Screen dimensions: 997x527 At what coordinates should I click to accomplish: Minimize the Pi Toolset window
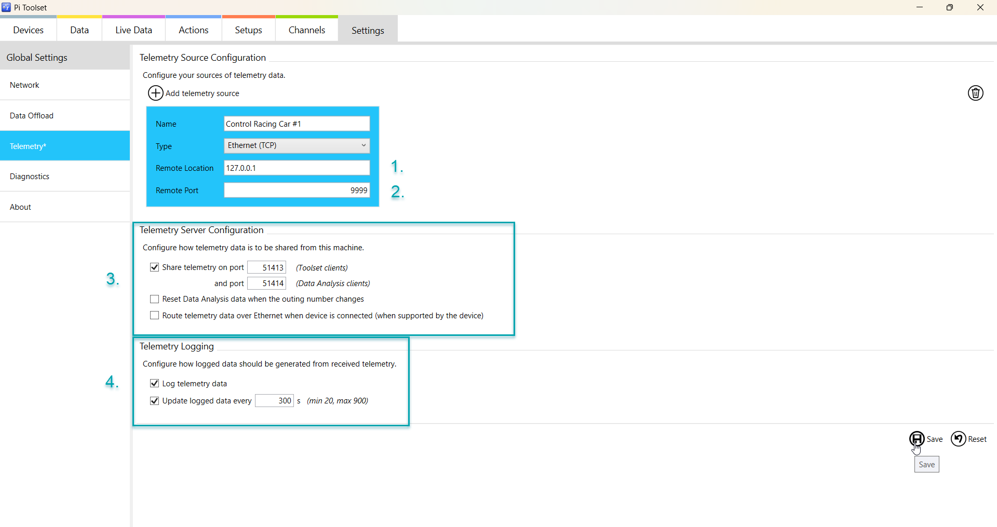[x=920, y=7]
